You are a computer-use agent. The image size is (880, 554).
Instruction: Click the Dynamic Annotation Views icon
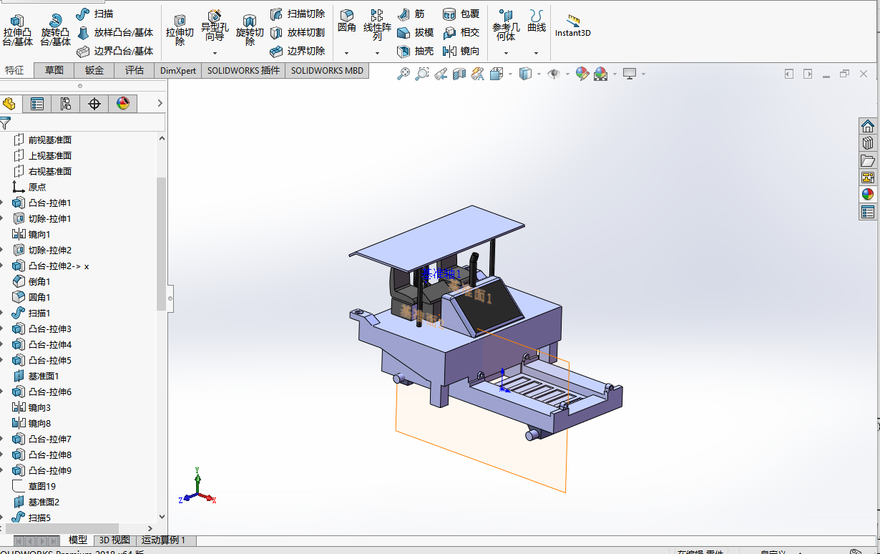click(478, 74)
